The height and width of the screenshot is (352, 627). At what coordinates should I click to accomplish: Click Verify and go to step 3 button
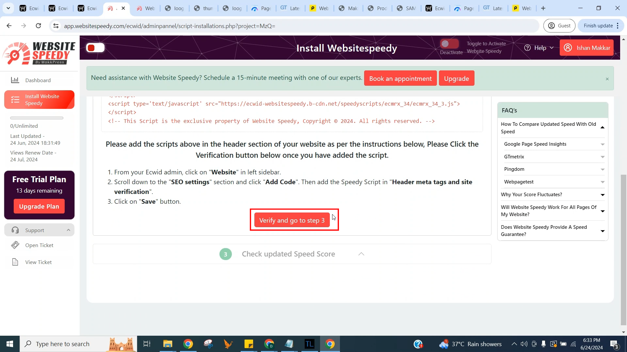tap(292, 220)
